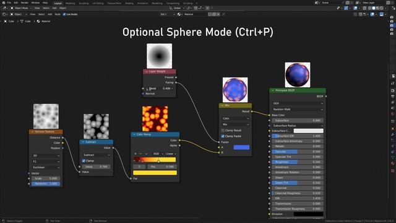This screenshot has height=223, width=396.
Task: Toggle the Use Nodes checkbox
Action: click(64, 14)
